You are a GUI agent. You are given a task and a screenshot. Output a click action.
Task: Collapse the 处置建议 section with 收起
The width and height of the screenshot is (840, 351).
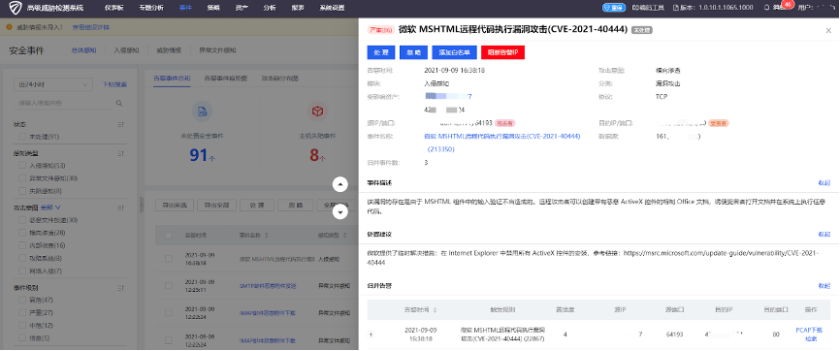(x=824, y=235)
